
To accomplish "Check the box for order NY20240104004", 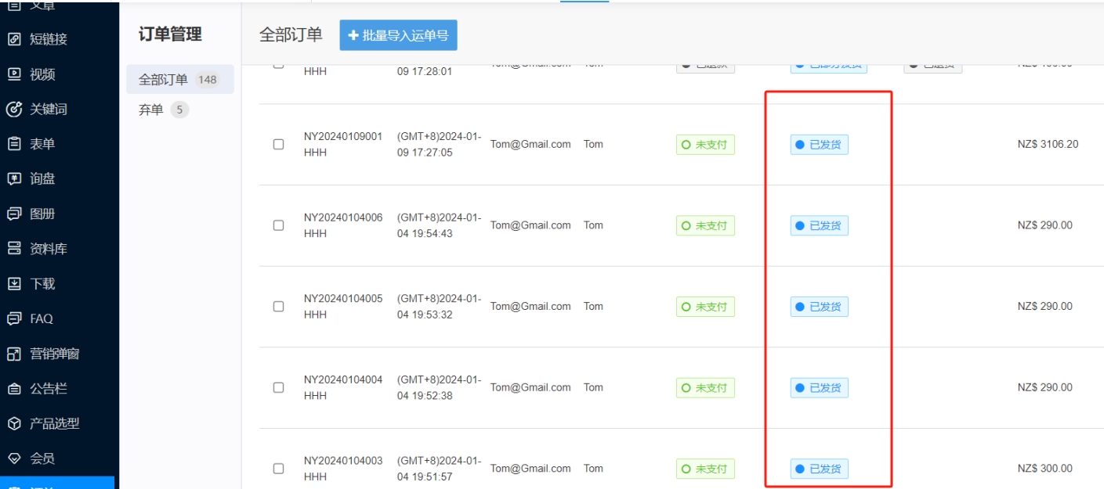I will tap(278, 387).
